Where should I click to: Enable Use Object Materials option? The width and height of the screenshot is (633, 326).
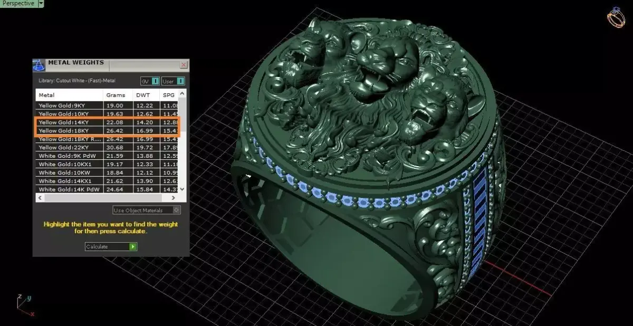tap(147, 210)
